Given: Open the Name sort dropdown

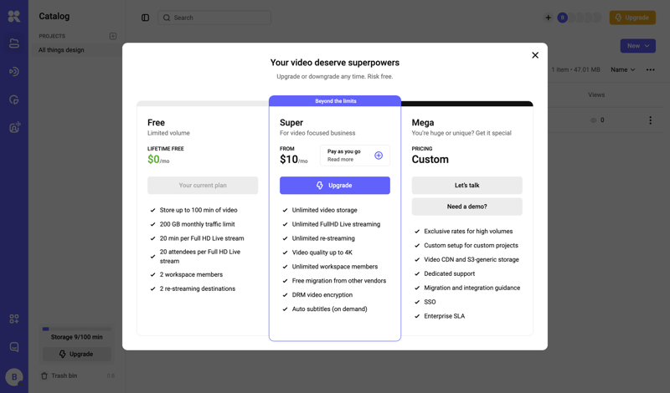Looking at the screenshot, I should point(622,70).
